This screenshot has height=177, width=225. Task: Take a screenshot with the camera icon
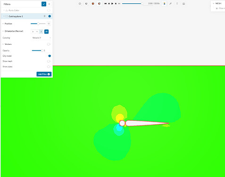click(x=183, y=3)
